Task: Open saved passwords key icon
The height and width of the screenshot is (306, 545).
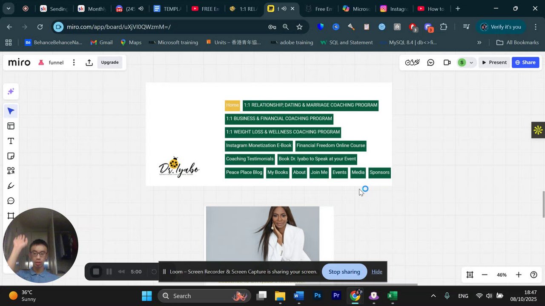Action: click(x=272, y=27)
